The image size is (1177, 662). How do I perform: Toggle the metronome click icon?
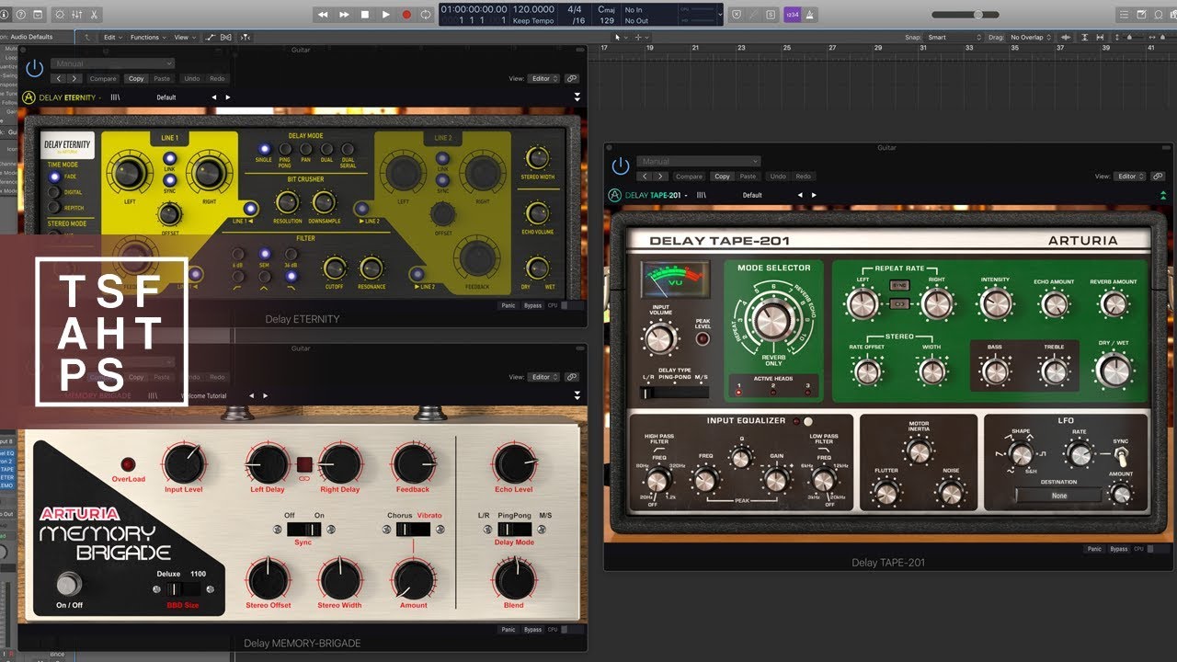[812, 15]
